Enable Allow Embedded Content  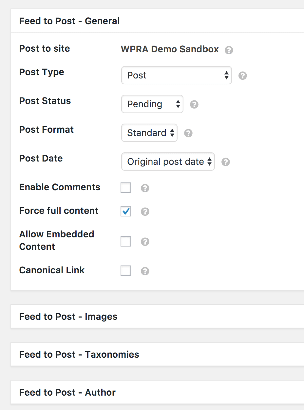(x=126, y=241)
